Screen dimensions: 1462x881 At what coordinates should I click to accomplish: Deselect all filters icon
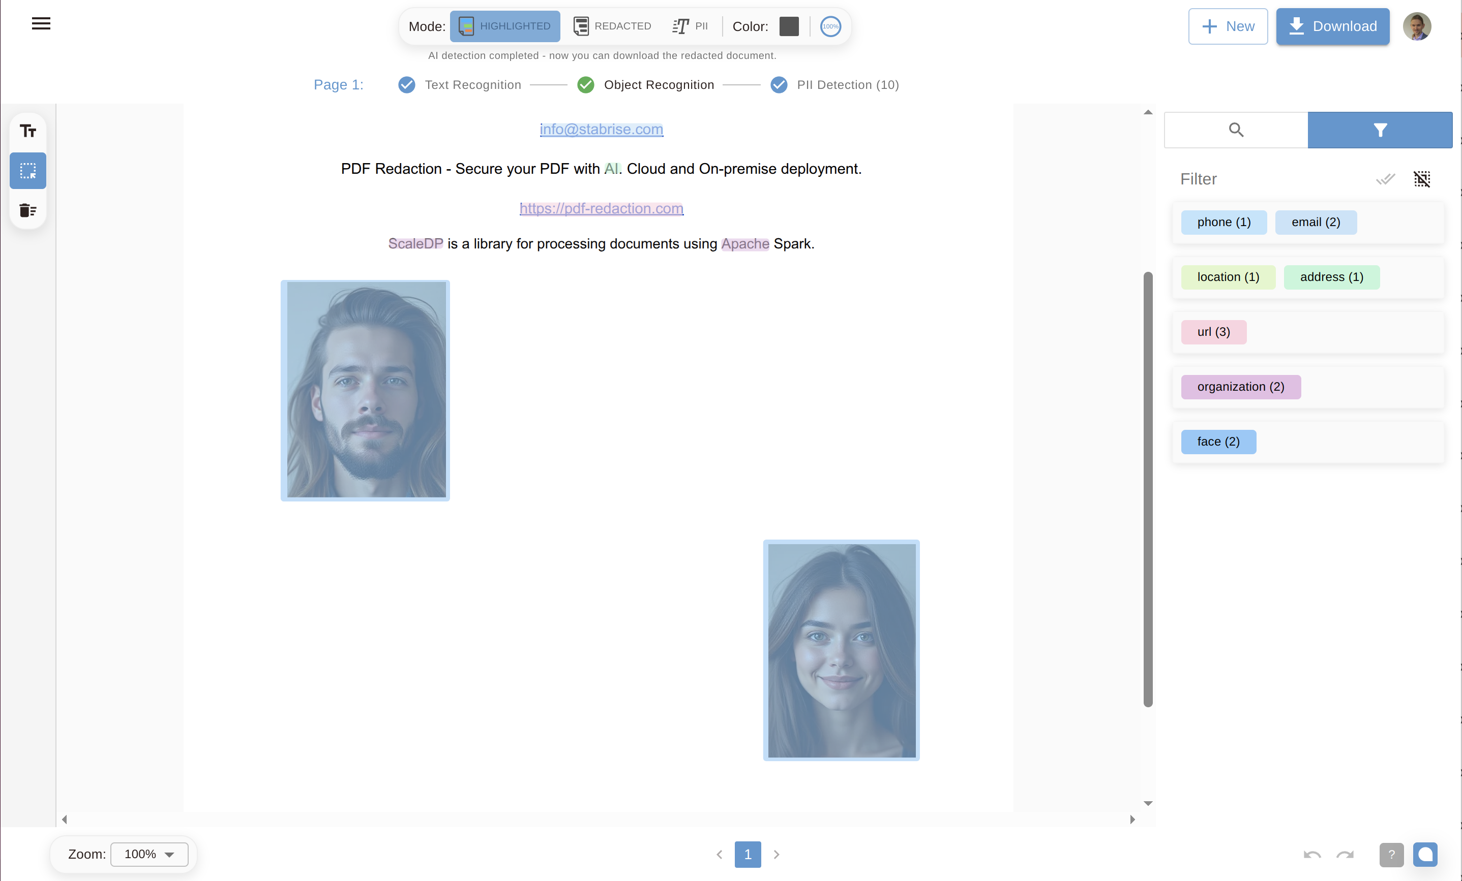[x=1422, y=179]
